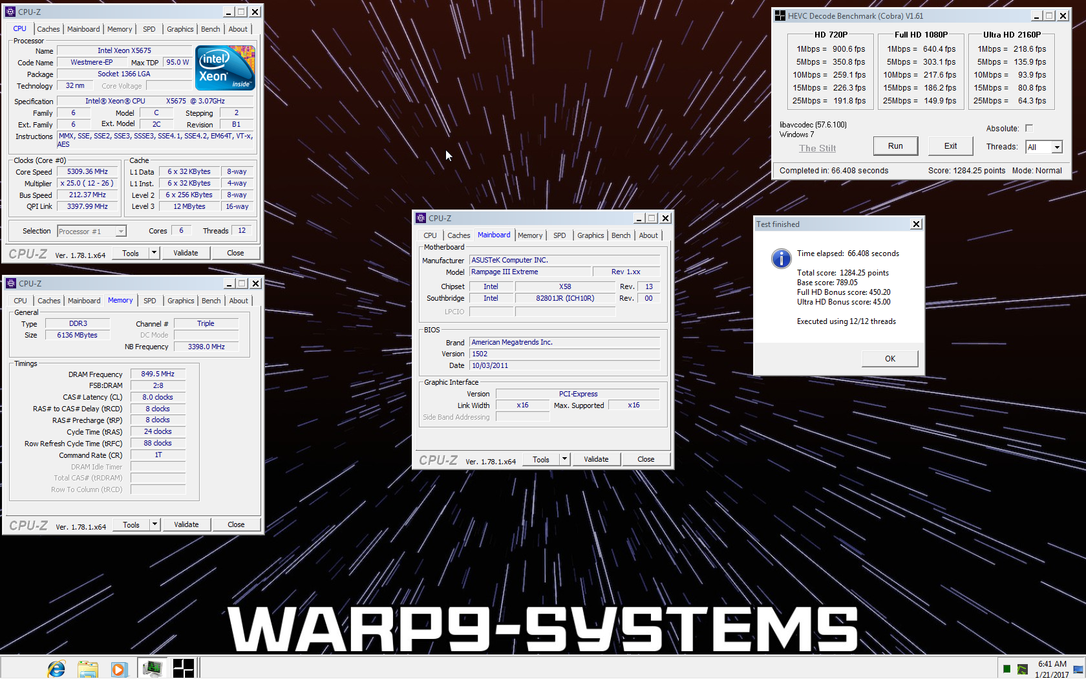Click the HEVC Decode Benchmark title icon
Screen dimensions: 1086x679
780,16
